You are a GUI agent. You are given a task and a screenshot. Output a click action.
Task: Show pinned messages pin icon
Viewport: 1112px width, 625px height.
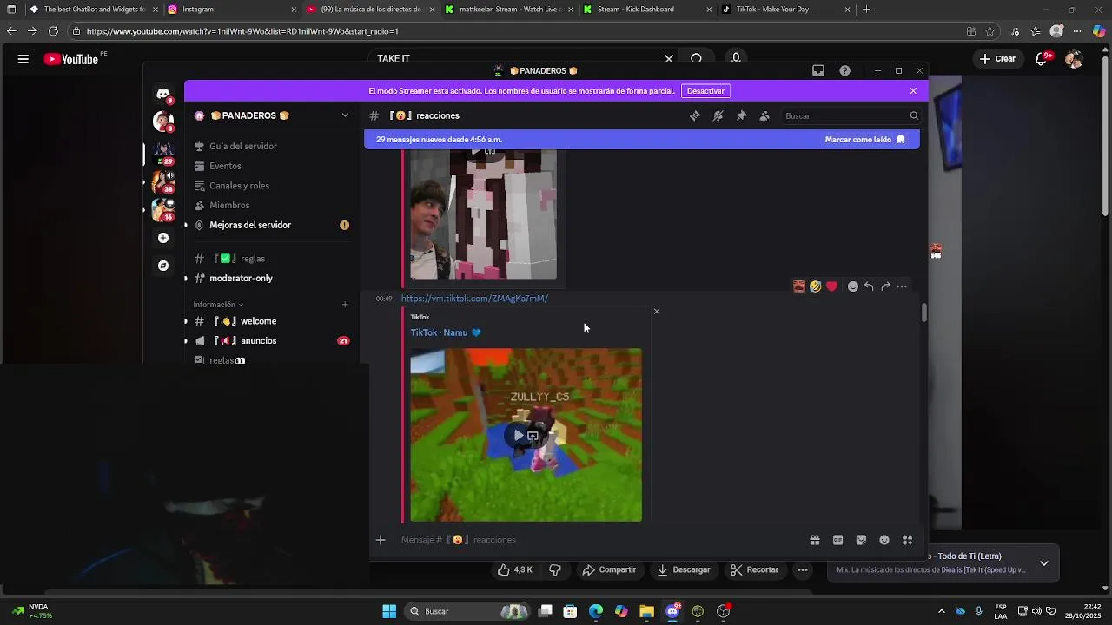[741, 115]
